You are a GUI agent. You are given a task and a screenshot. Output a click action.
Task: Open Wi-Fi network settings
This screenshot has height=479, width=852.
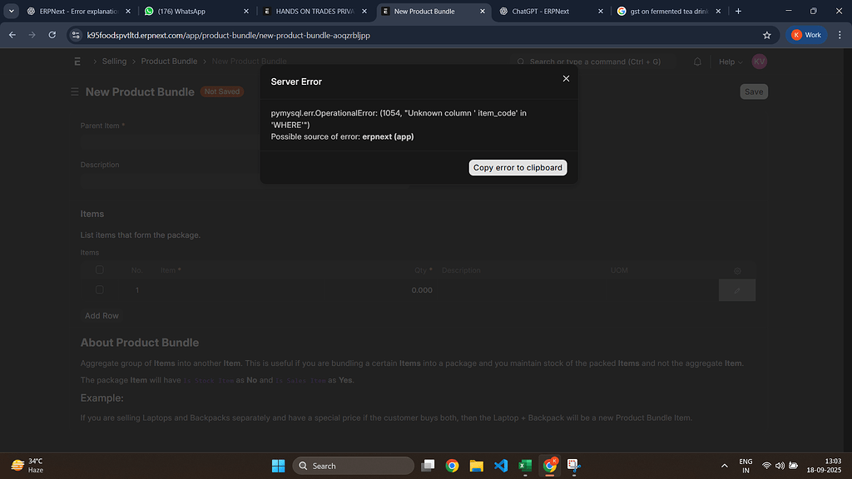click(x=766, y=466)
